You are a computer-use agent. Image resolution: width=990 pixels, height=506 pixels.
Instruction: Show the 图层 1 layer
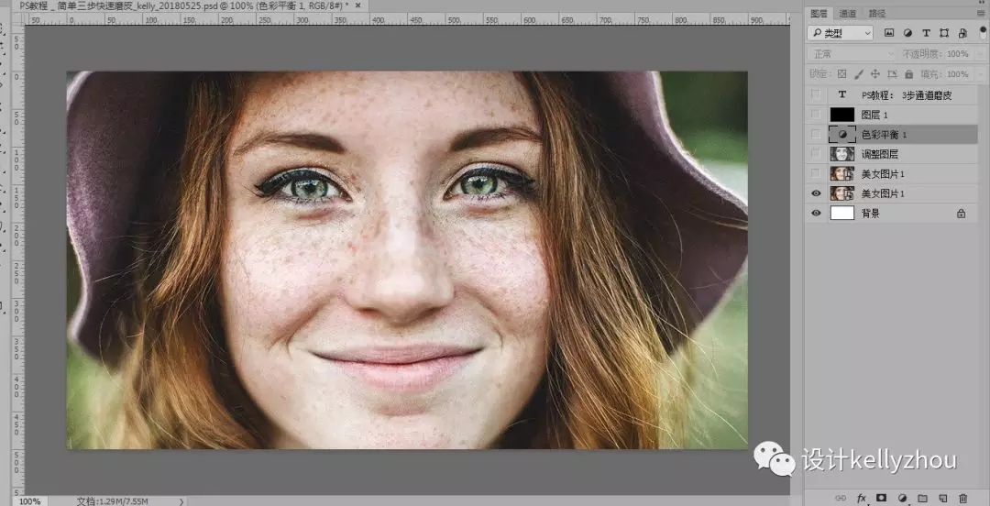(x=817, y=115)
